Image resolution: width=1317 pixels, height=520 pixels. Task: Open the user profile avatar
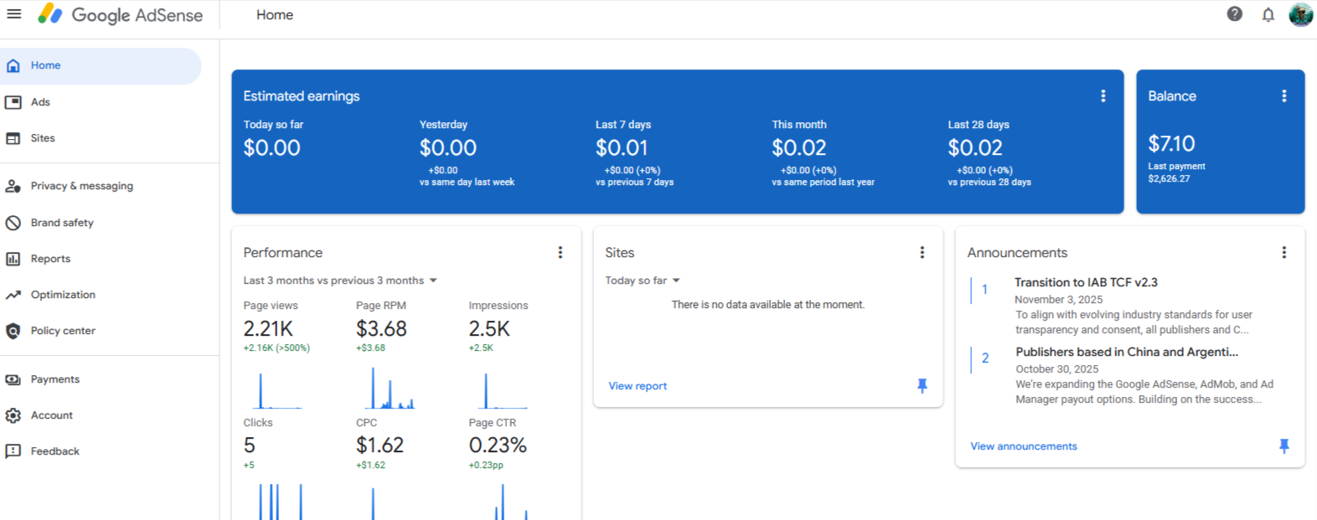(x=1300, y=14)
